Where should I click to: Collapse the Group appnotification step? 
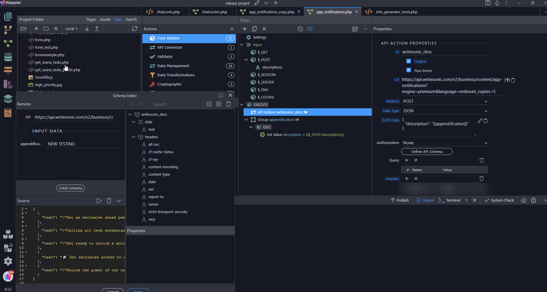coord(246,120)
